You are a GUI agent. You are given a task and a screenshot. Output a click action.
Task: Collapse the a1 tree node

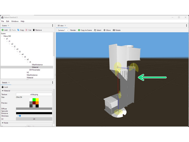(x=4, y=39)
